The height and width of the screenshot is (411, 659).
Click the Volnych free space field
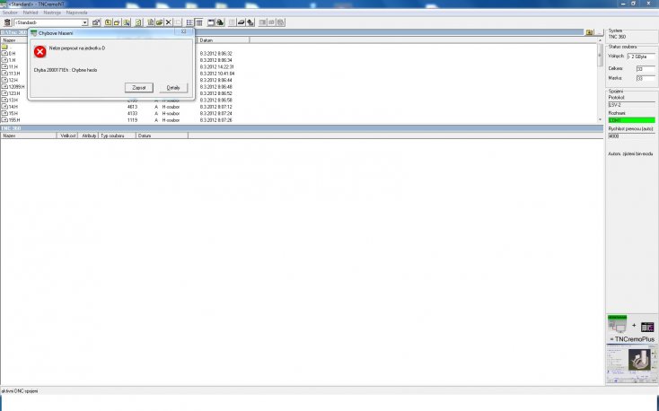coord(640,57)
